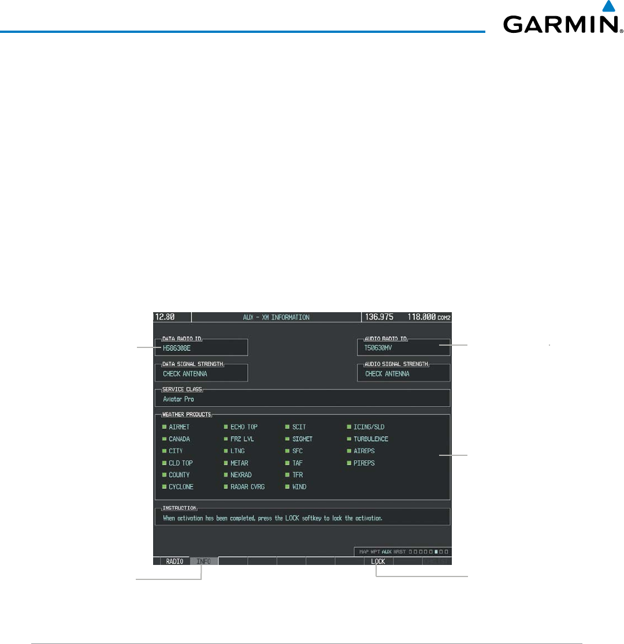Click the FRZ LVL product status box
The image size is (624, 644).
(226, 439)
